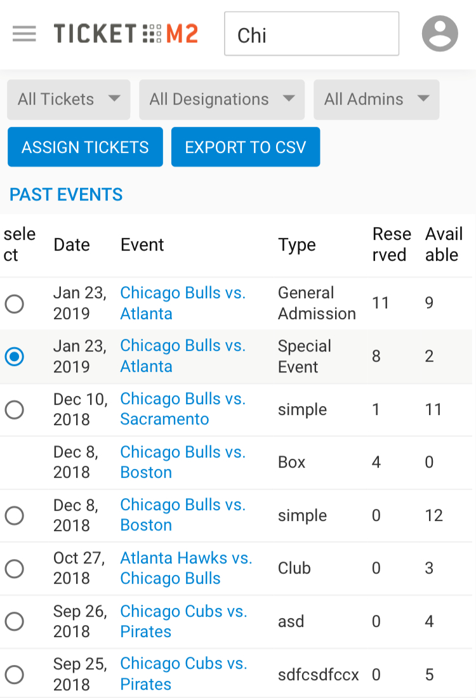The width and height of the screenshot is (476, 698).
Task: Open Sep 26 Chicago Cubs vs. Pirates link
Action: pyautogui.click(x=183, y=621)
